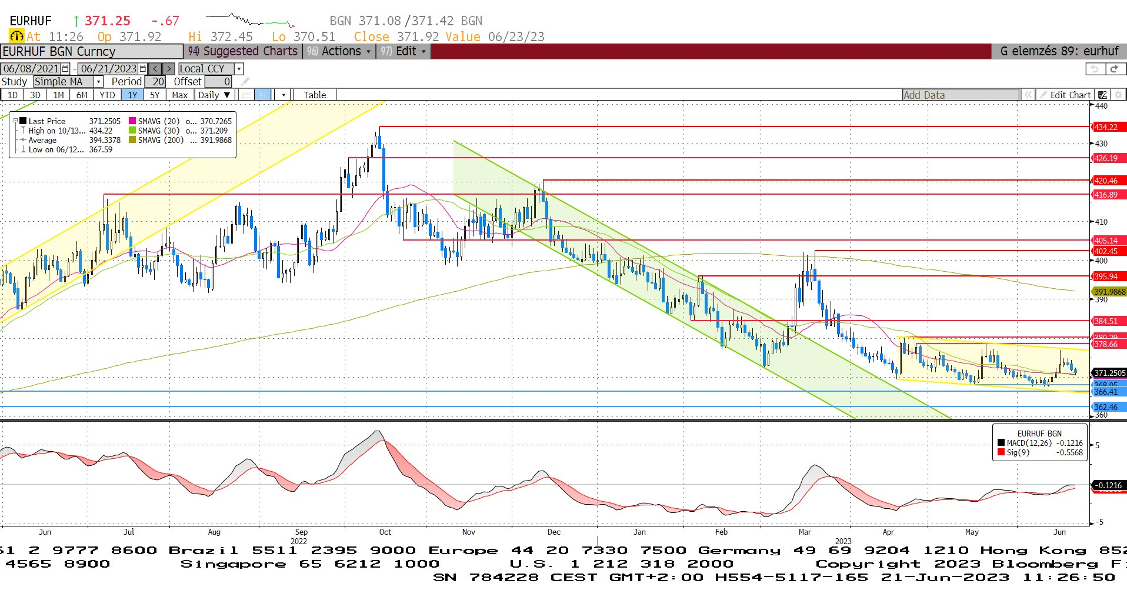Open the Edit dropdown menu
The image size is (1127, 610).
tap(404, 51)
